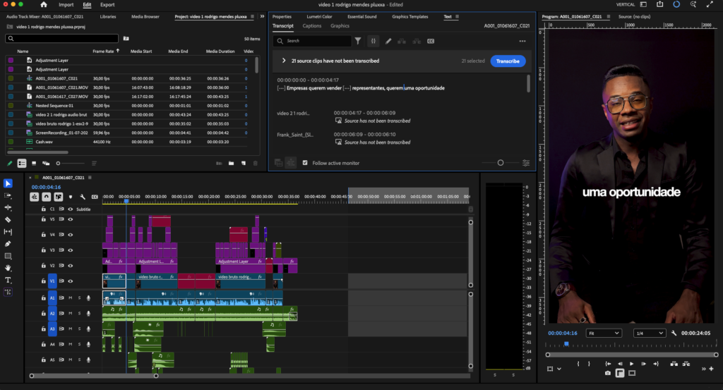Open the Fit zoom level dropdown
Image resolution: width=723 pixels, height=390 pixels.
604,333
